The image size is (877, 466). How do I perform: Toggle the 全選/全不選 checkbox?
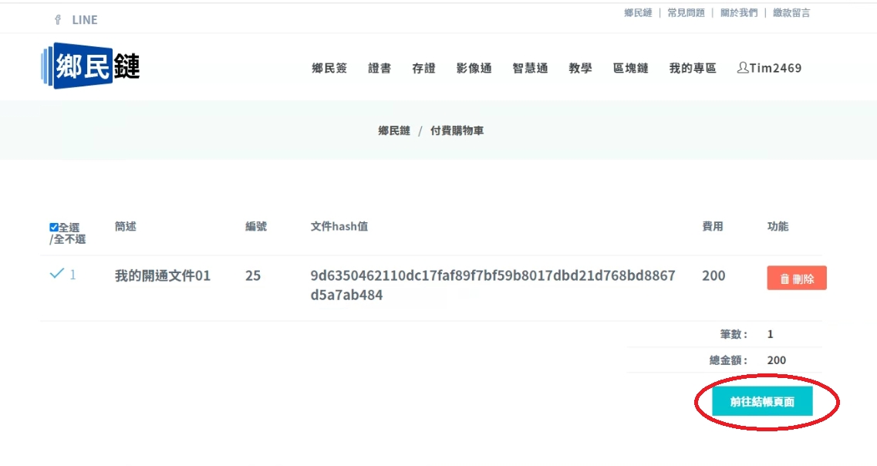54,228
